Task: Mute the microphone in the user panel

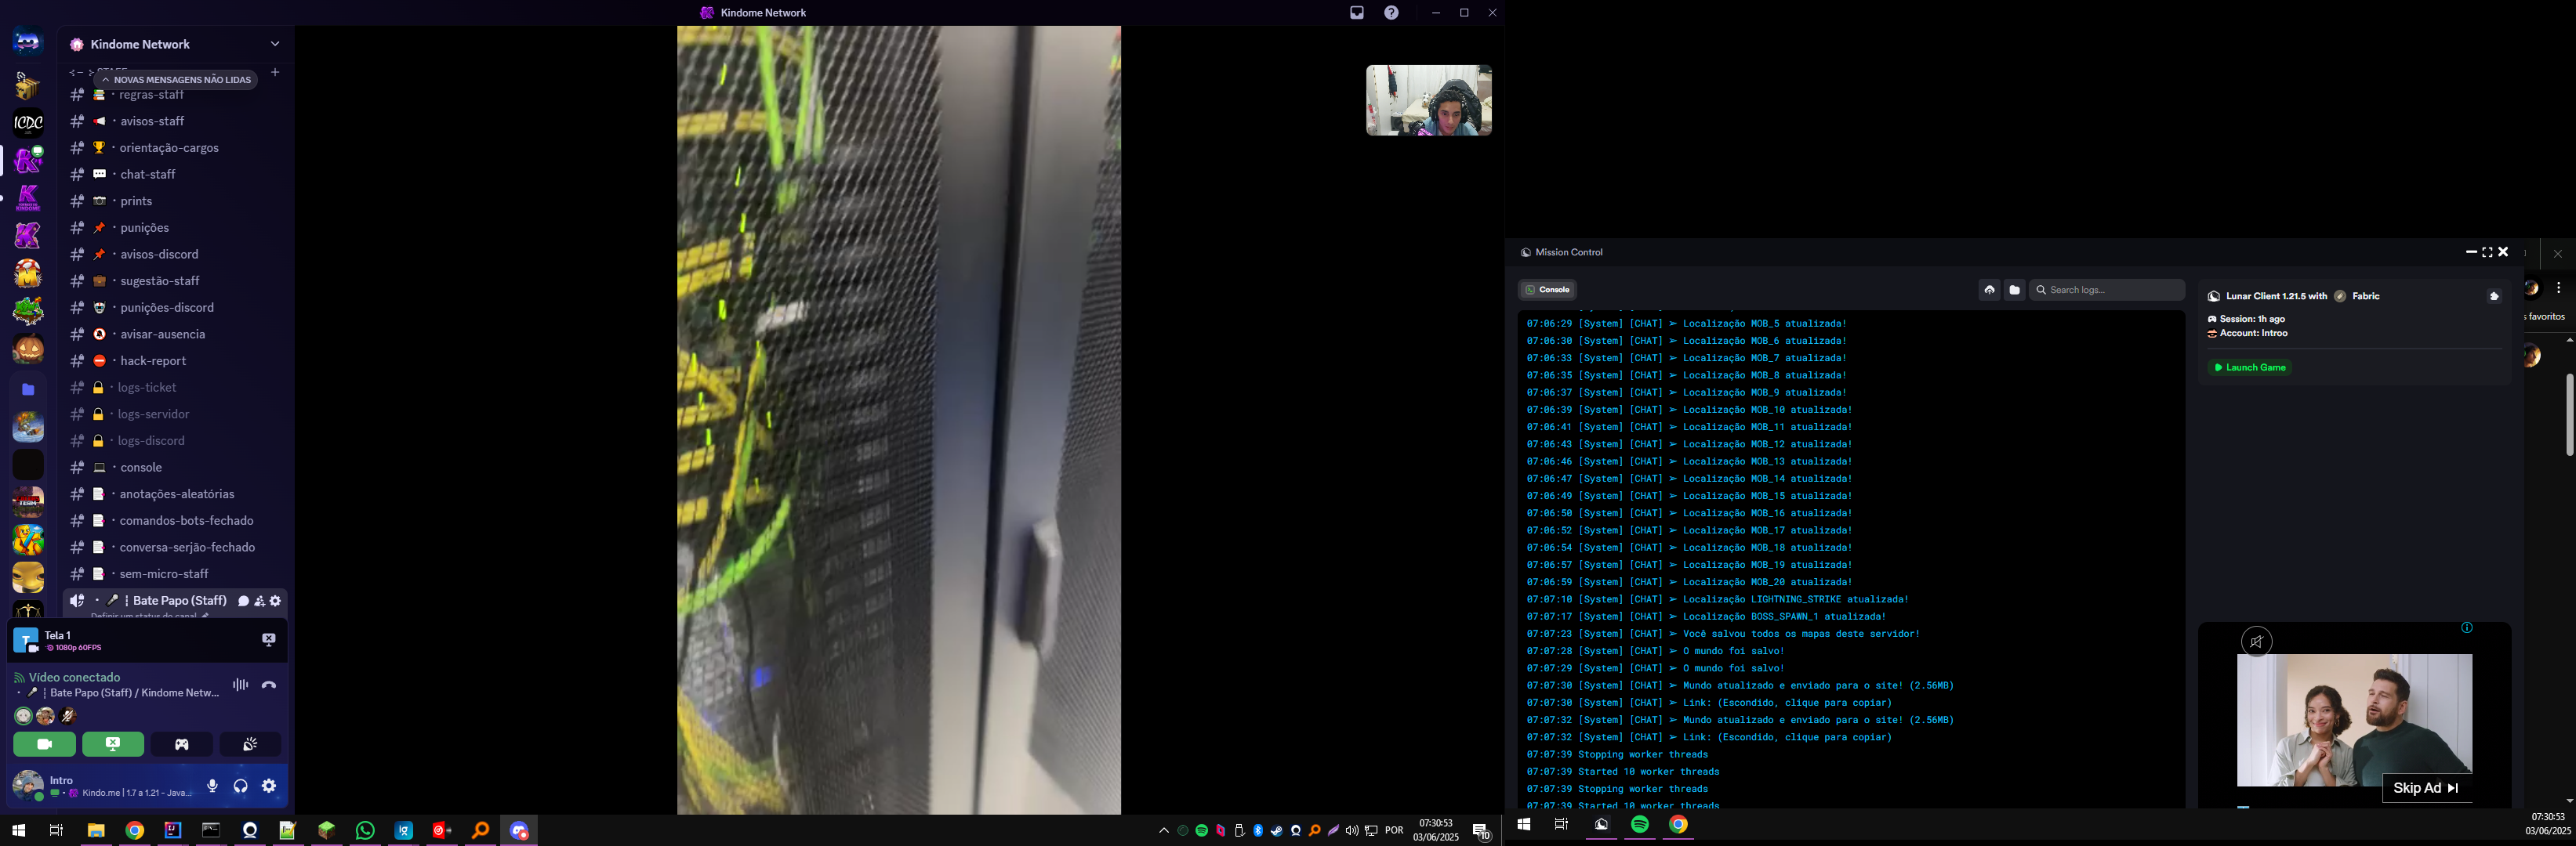Action: [212, 786]
